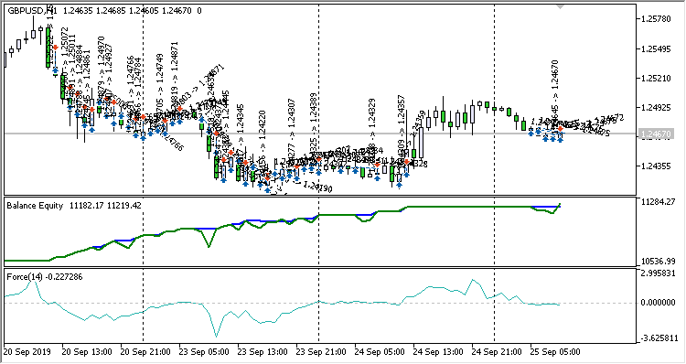
Task: Click price axis label 1.25210
Action: pyautogui.click(x=656, y=79)
